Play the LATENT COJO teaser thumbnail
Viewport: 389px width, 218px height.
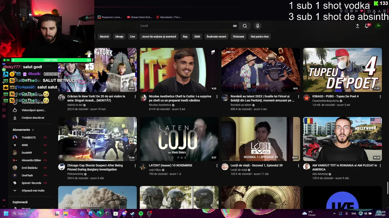point(179,139)
